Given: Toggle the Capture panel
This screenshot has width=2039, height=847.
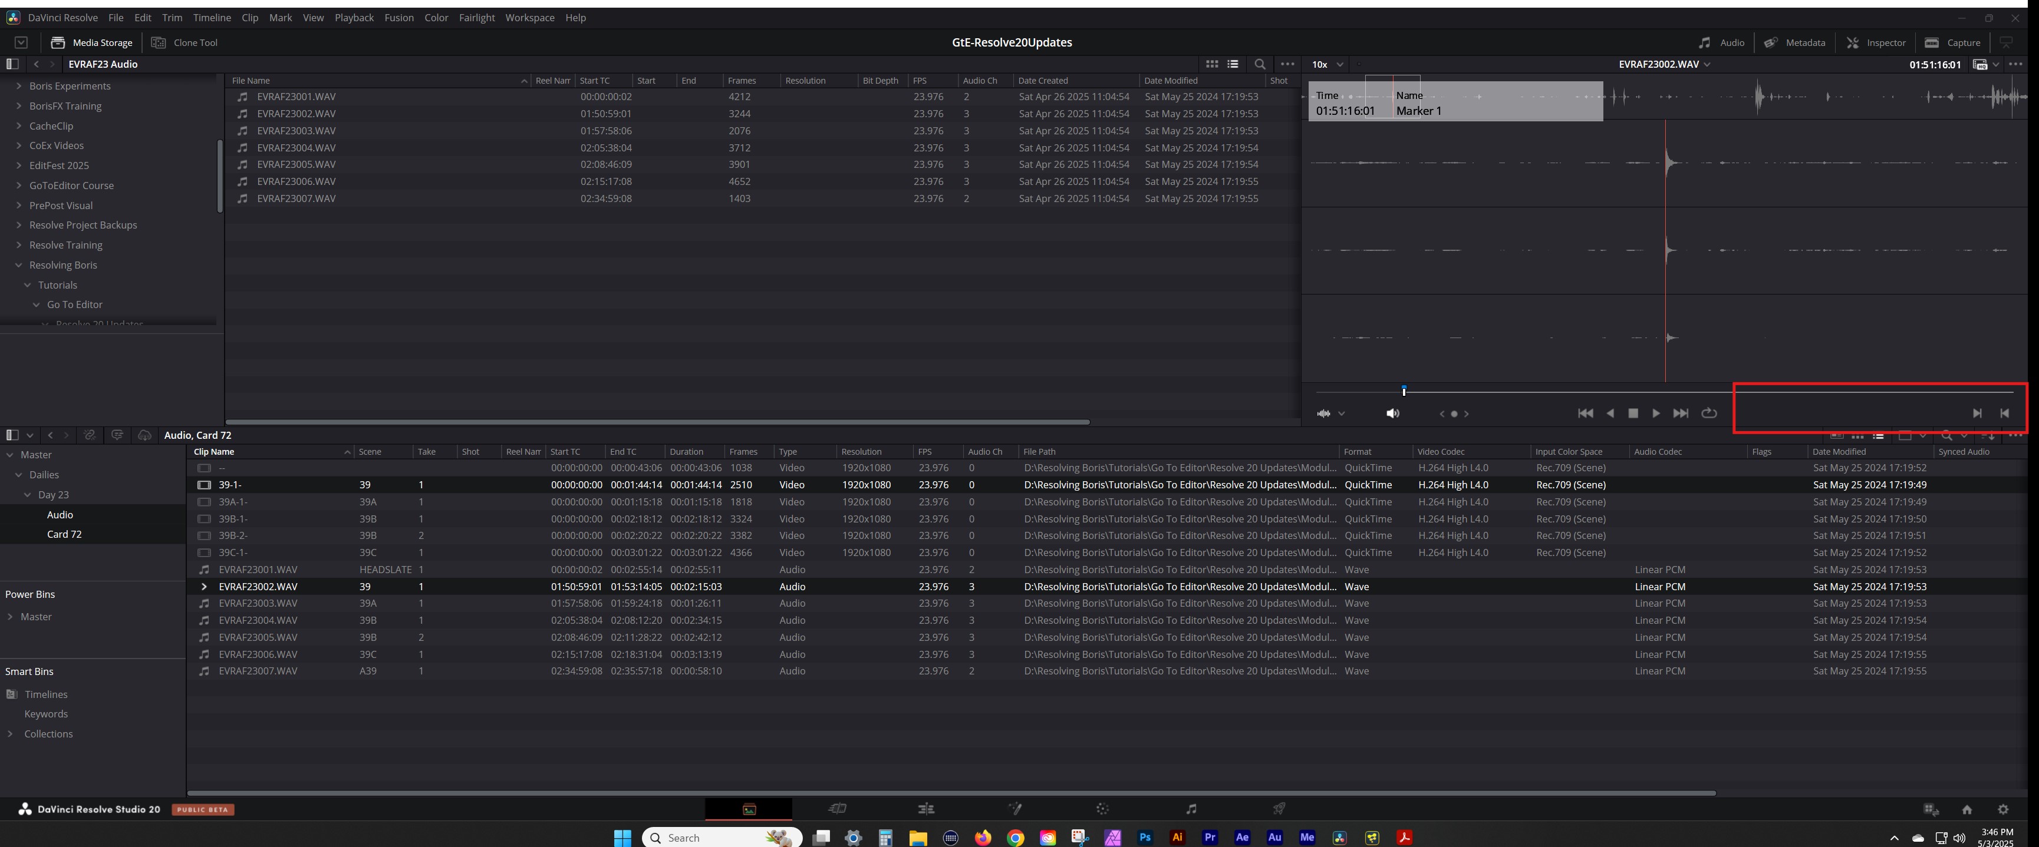Looking at the screenshot, I should pos(1952,43).
